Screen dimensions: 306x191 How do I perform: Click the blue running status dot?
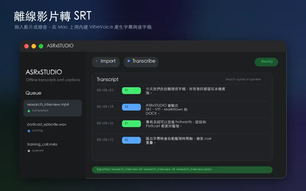[29, 131]
